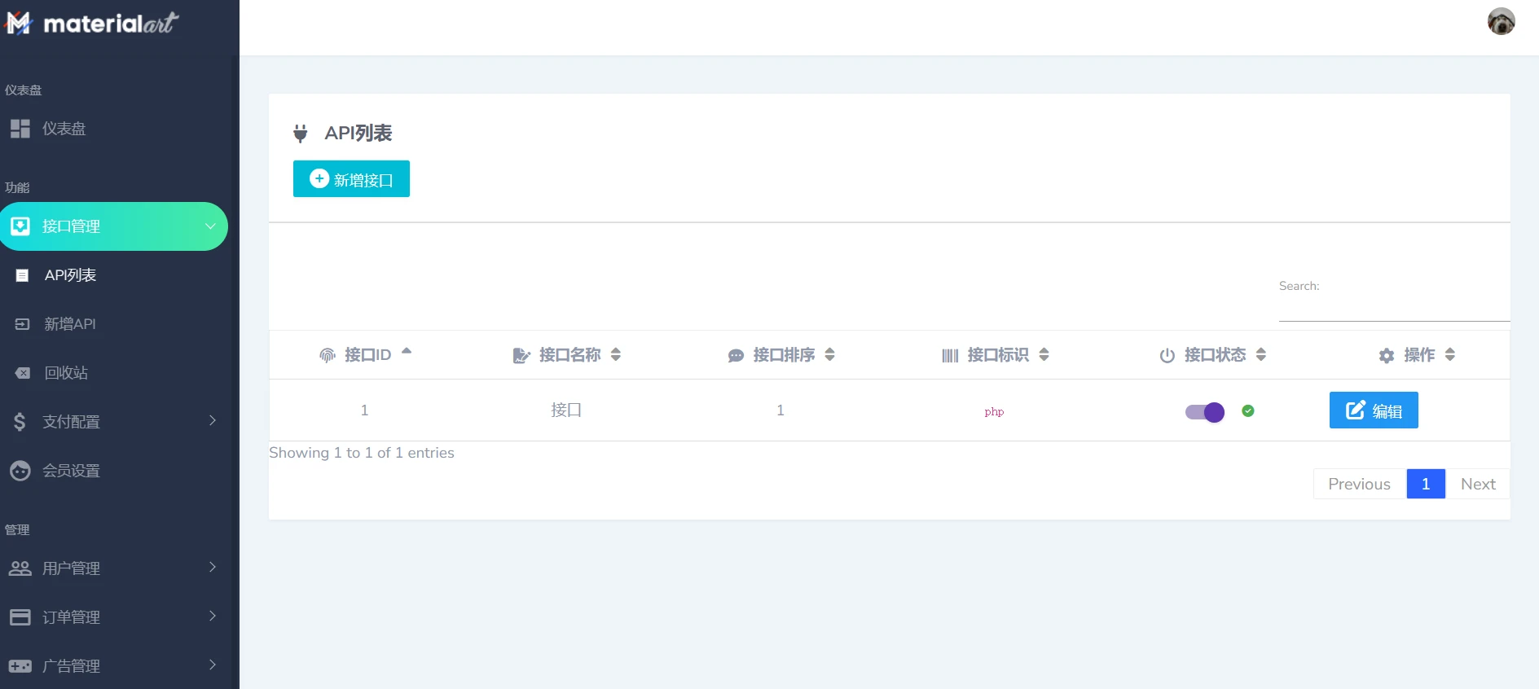Sort table by 接口名称 column
This screenshot has height=689, width=1539.
569,354
